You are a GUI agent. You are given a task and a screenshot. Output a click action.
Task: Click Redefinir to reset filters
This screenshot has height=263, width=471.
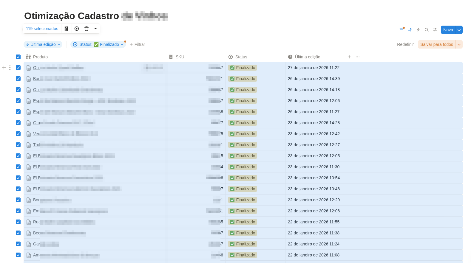pyautogui.click(x=405, y=44)
